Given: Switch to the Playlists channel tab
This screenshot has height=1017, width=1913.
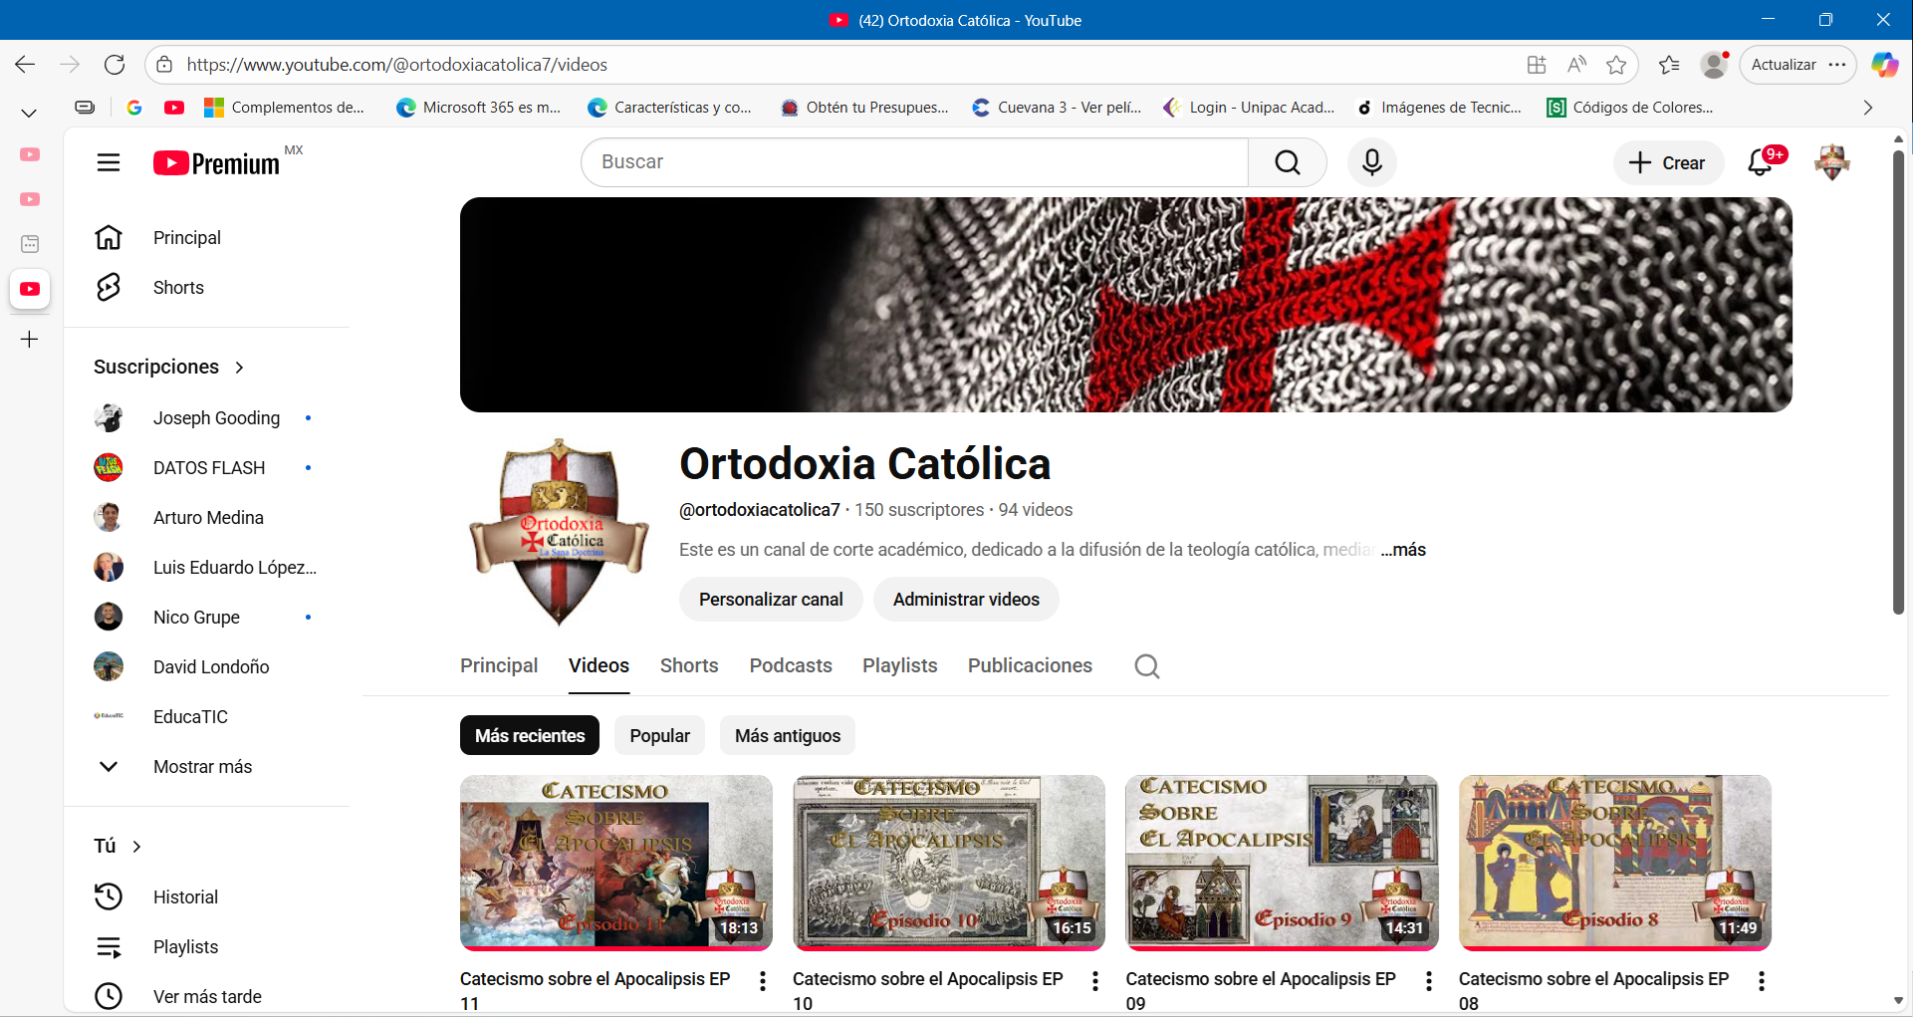Looking at the screenshot, I should [899, 666].
